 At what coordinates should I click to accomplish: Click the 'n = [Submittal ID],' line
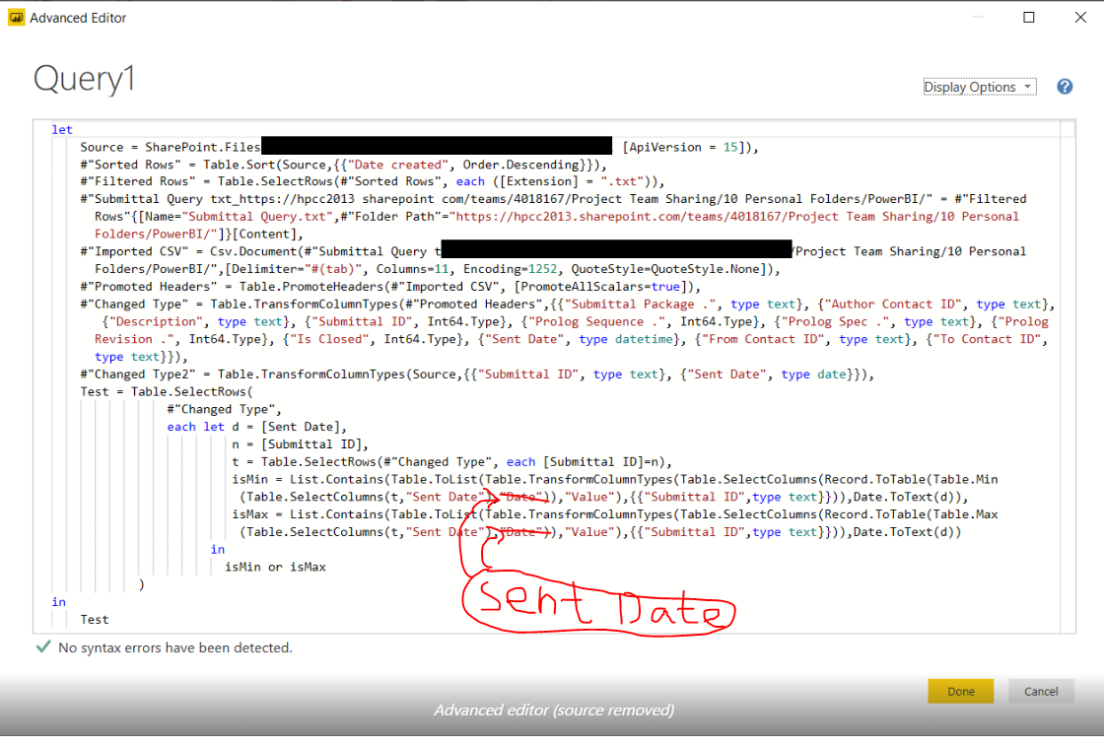pos(301,444)
